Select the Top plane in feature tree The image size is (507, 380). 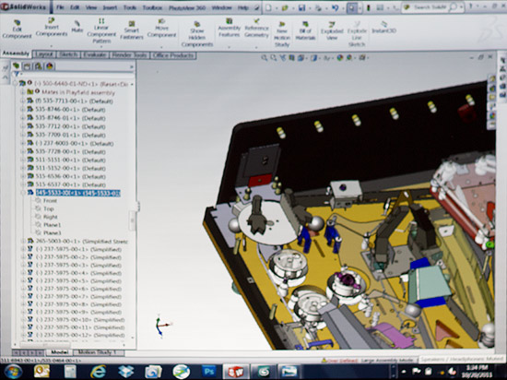pos(49,209)
